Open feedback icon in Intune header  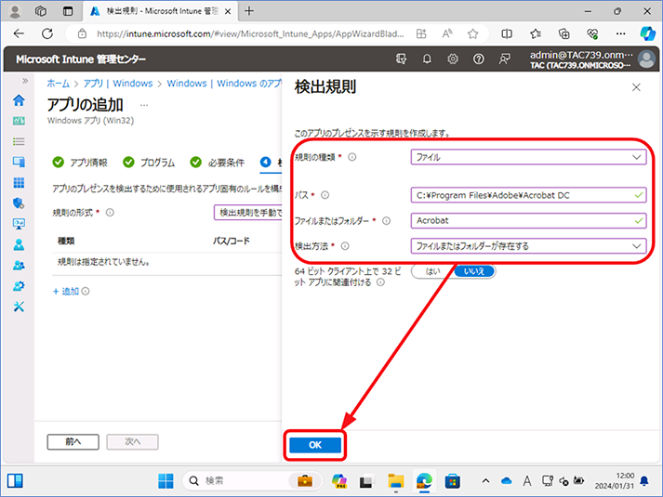coord(504,59)
